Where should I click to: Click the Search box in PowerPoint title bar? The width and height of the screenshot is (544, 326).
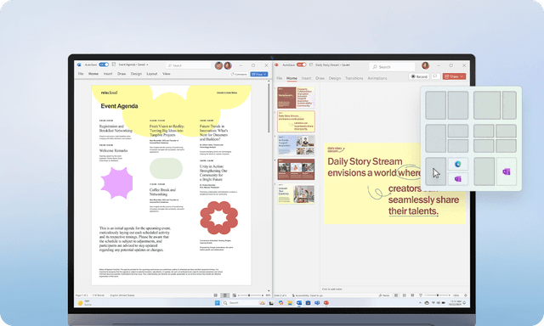(x=393, y=67)
